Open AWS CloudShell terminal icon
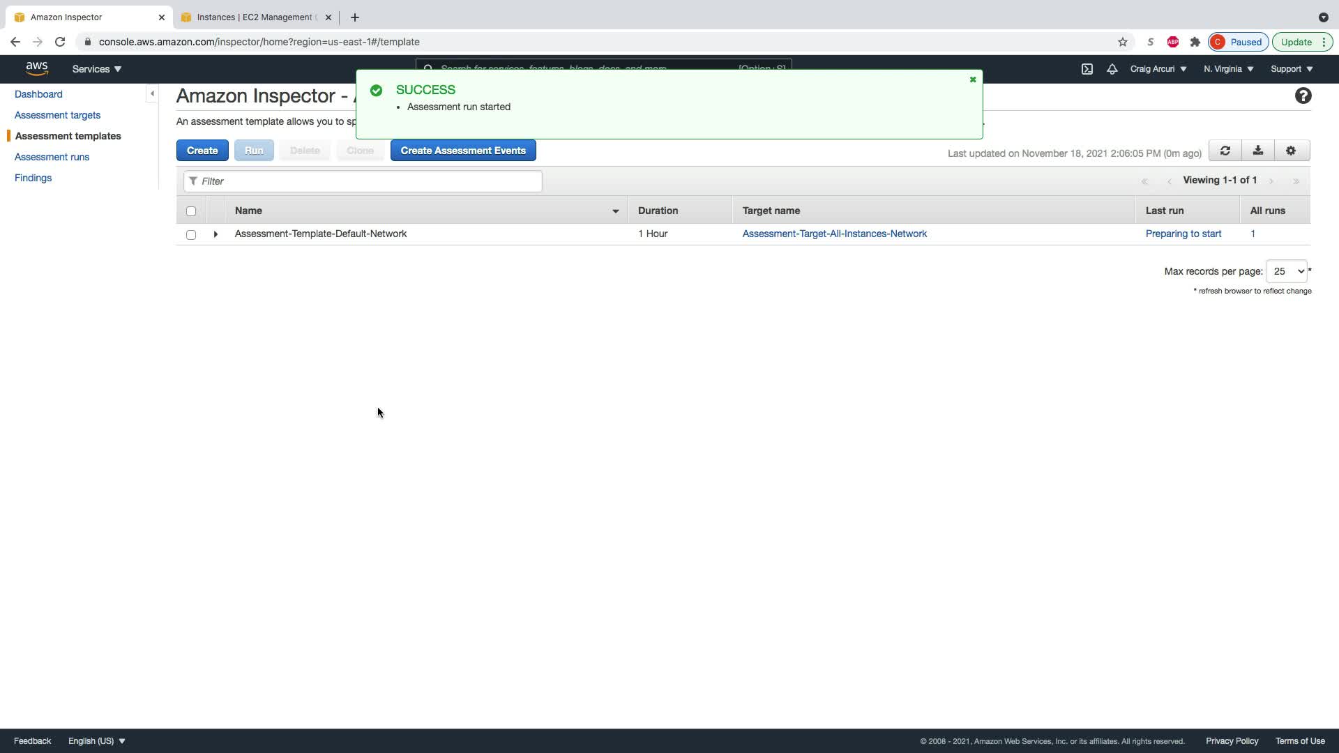Image resolution: width=1339 pixels, height=753 pixels. (x=1087, y=69)
